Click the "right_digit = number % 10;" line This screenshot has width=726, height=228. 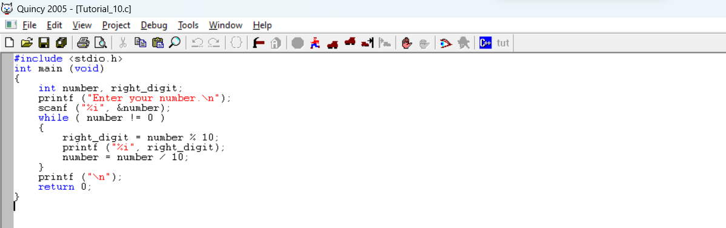141,138
